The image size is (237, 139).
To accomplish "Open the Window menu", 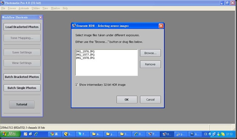I will (x=55, y=8).
